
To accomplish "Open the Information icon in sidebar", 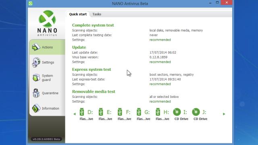I will tap(36, 108).
